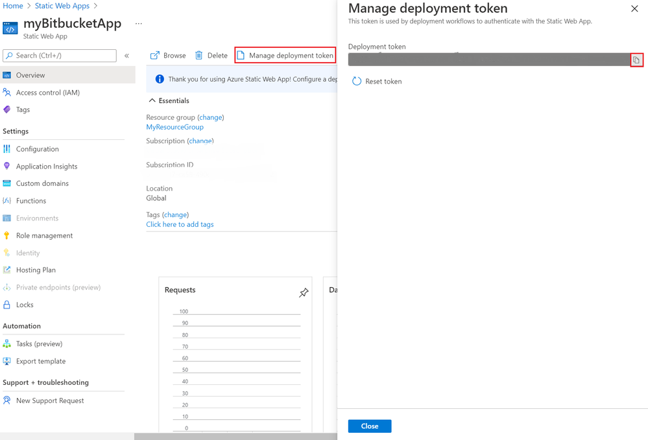This screenshot has height=440, width=648.
Task: Click the Browse toolbar button
Action: point(168,55)
